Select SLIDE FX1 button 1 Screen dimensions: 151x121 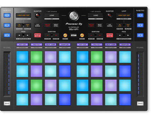pyautogui.click(x=7, y=15)
